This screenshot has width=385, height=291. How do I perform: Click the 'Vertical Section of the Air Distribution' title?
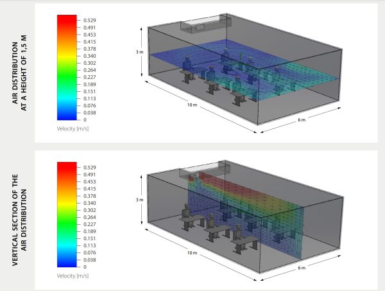coord(19,220)
